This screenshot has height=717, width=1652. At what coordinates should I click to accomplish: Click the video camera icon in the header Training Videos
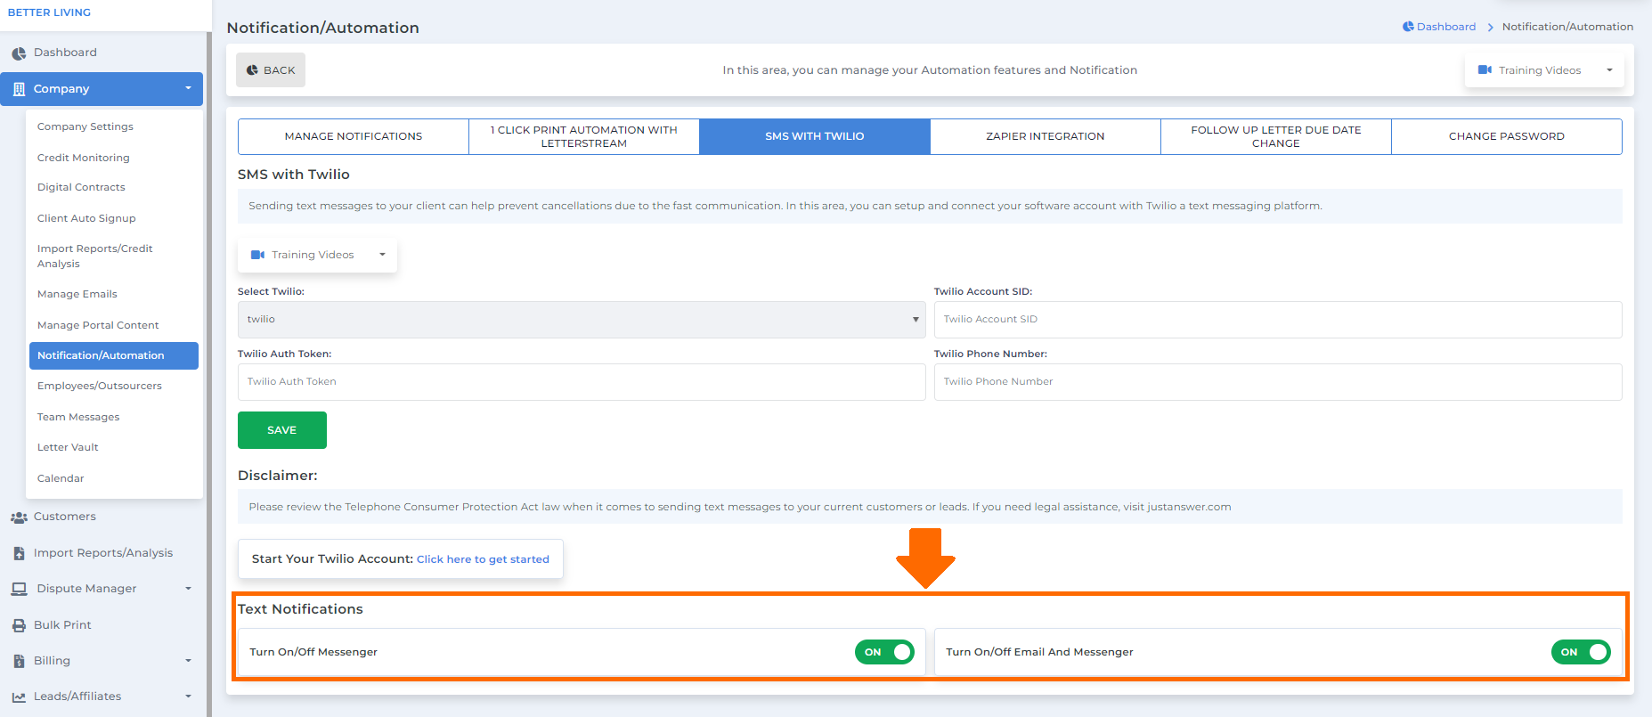click(1485, 69)
